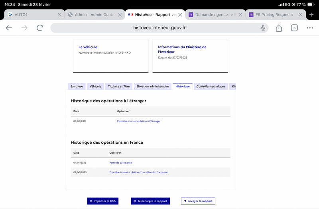Open the share sheet icon

(279, 28)
